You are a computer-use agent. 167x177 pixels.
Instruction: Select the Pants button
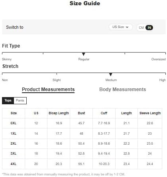coord(20,101)
